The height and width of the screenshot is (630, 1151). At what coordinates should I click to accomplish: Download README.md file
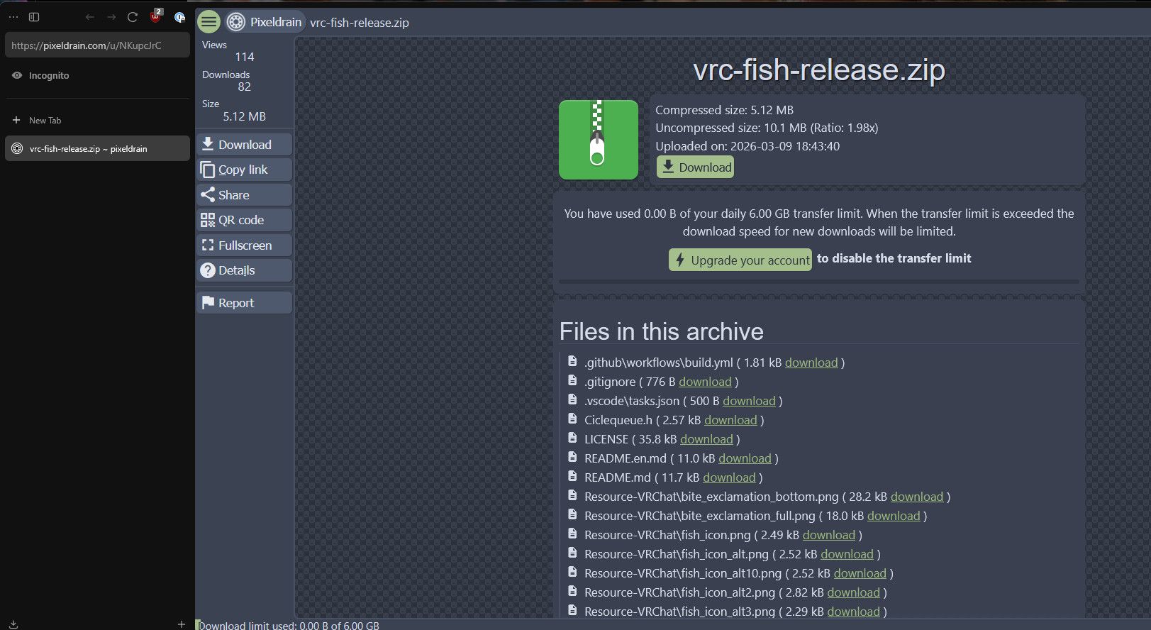(729, 477)
